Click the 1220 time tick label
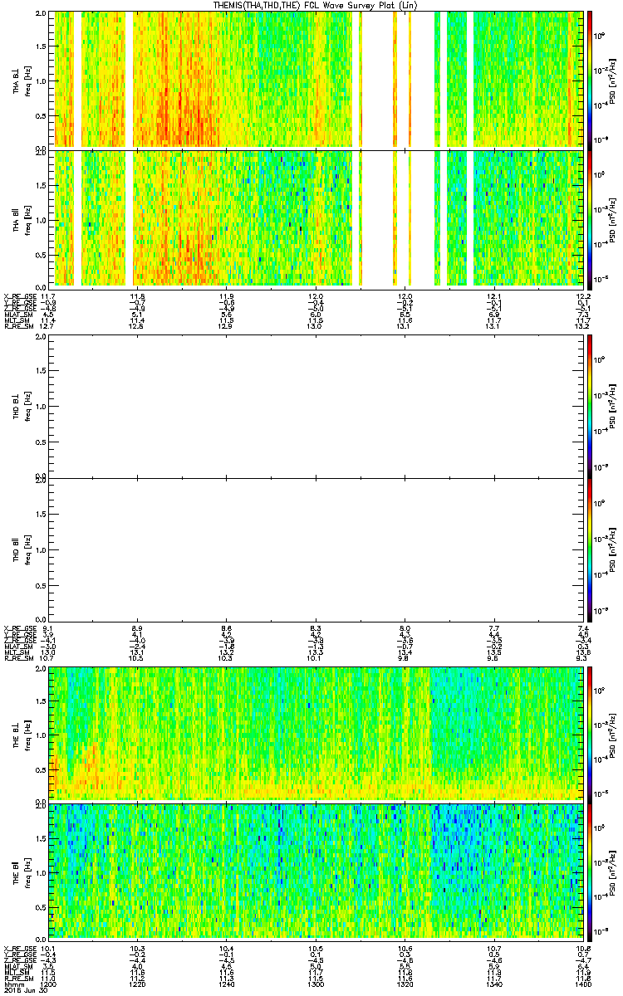Screen dimensions: 623x996 (x=138, y=983)
